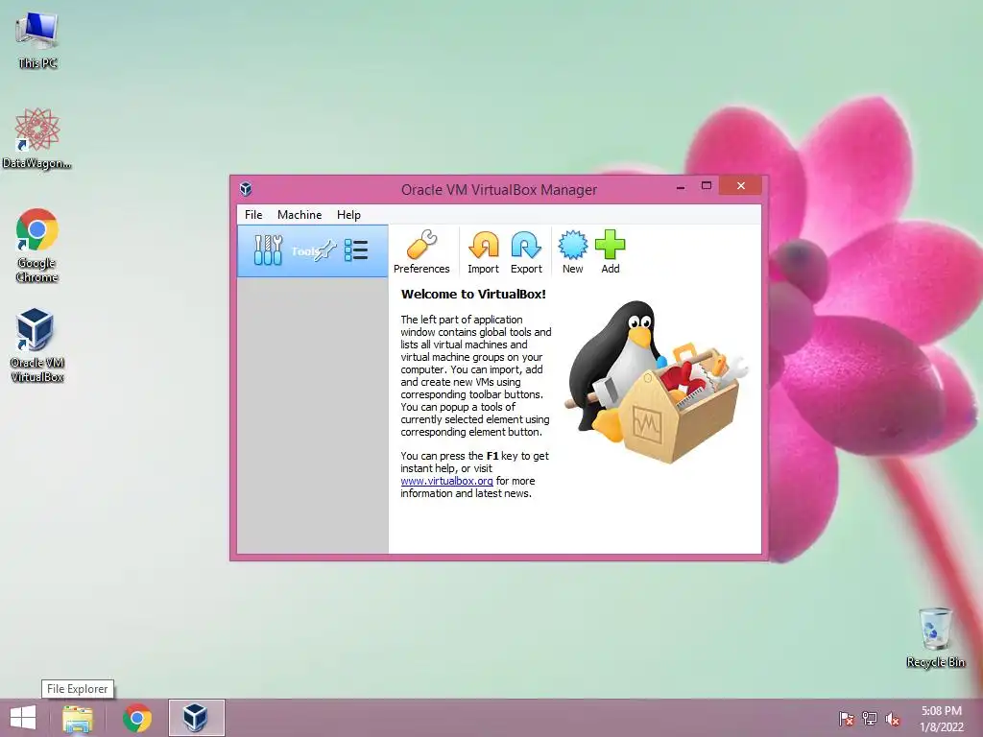Select the Recycle Bin desktop icon
The image size is (983, 737).
coord(935,637)
